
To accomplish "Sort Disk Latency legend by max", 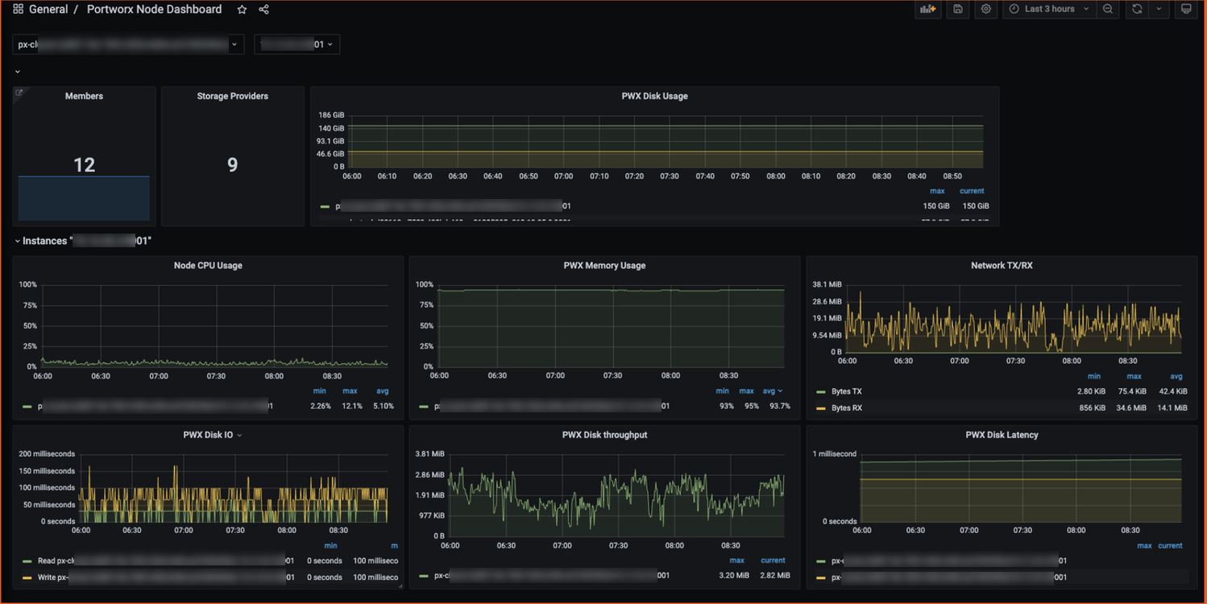I will coord(1144,545).
